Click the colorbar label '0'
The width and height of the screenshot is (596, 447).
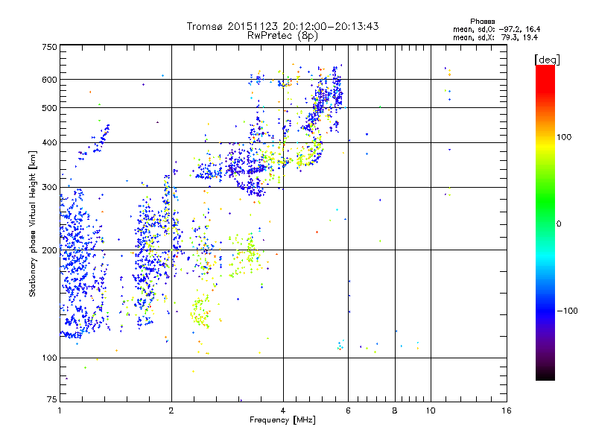coord(559,223)
